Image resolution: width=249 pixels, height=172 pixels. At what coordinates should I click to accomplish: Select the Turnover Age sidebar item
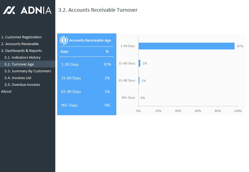[x=19, y=64]
